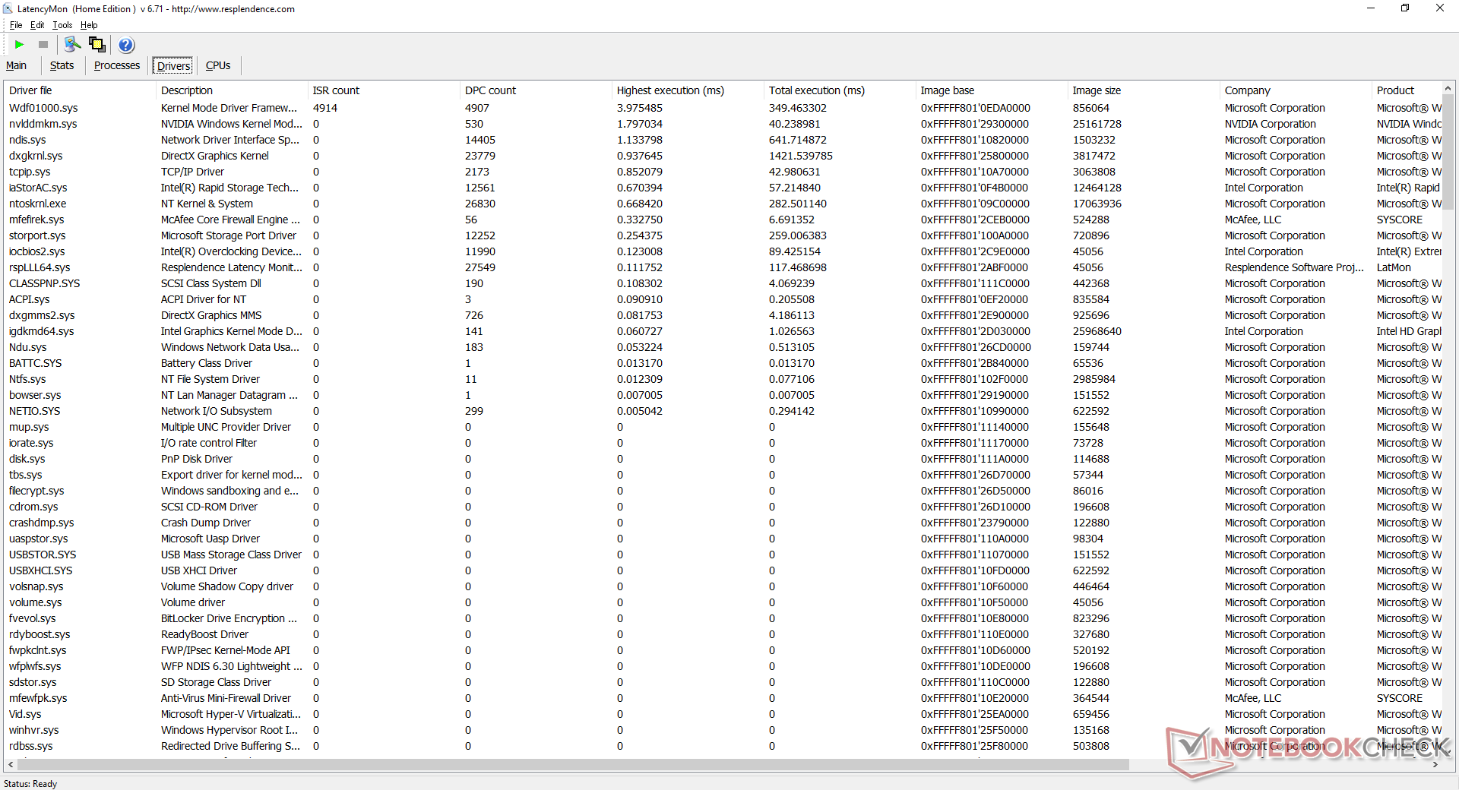
Task: Click the USB XHCI Driver description
Action: pyautogui.click(x=198, y=570)
